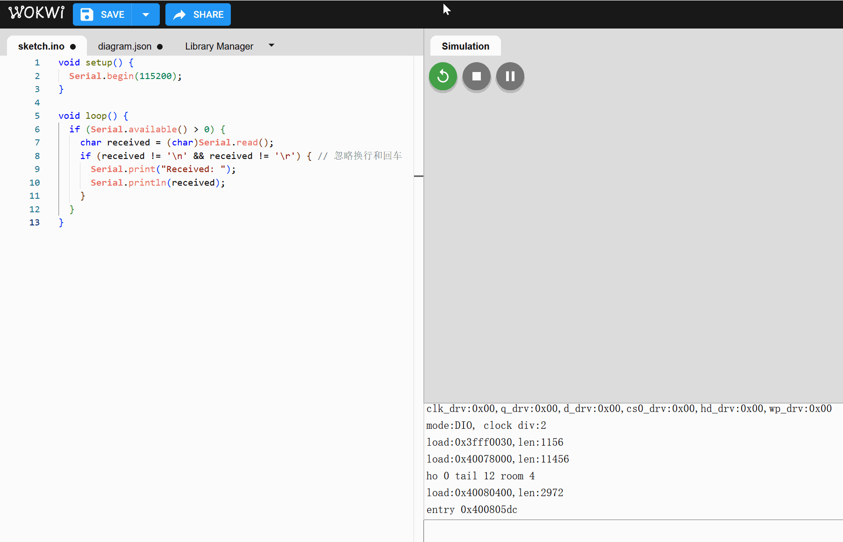Open the diagram.json tab
The width and height of the screenshot is (843, 542).
pyautogui.click(x=130, y=46)
